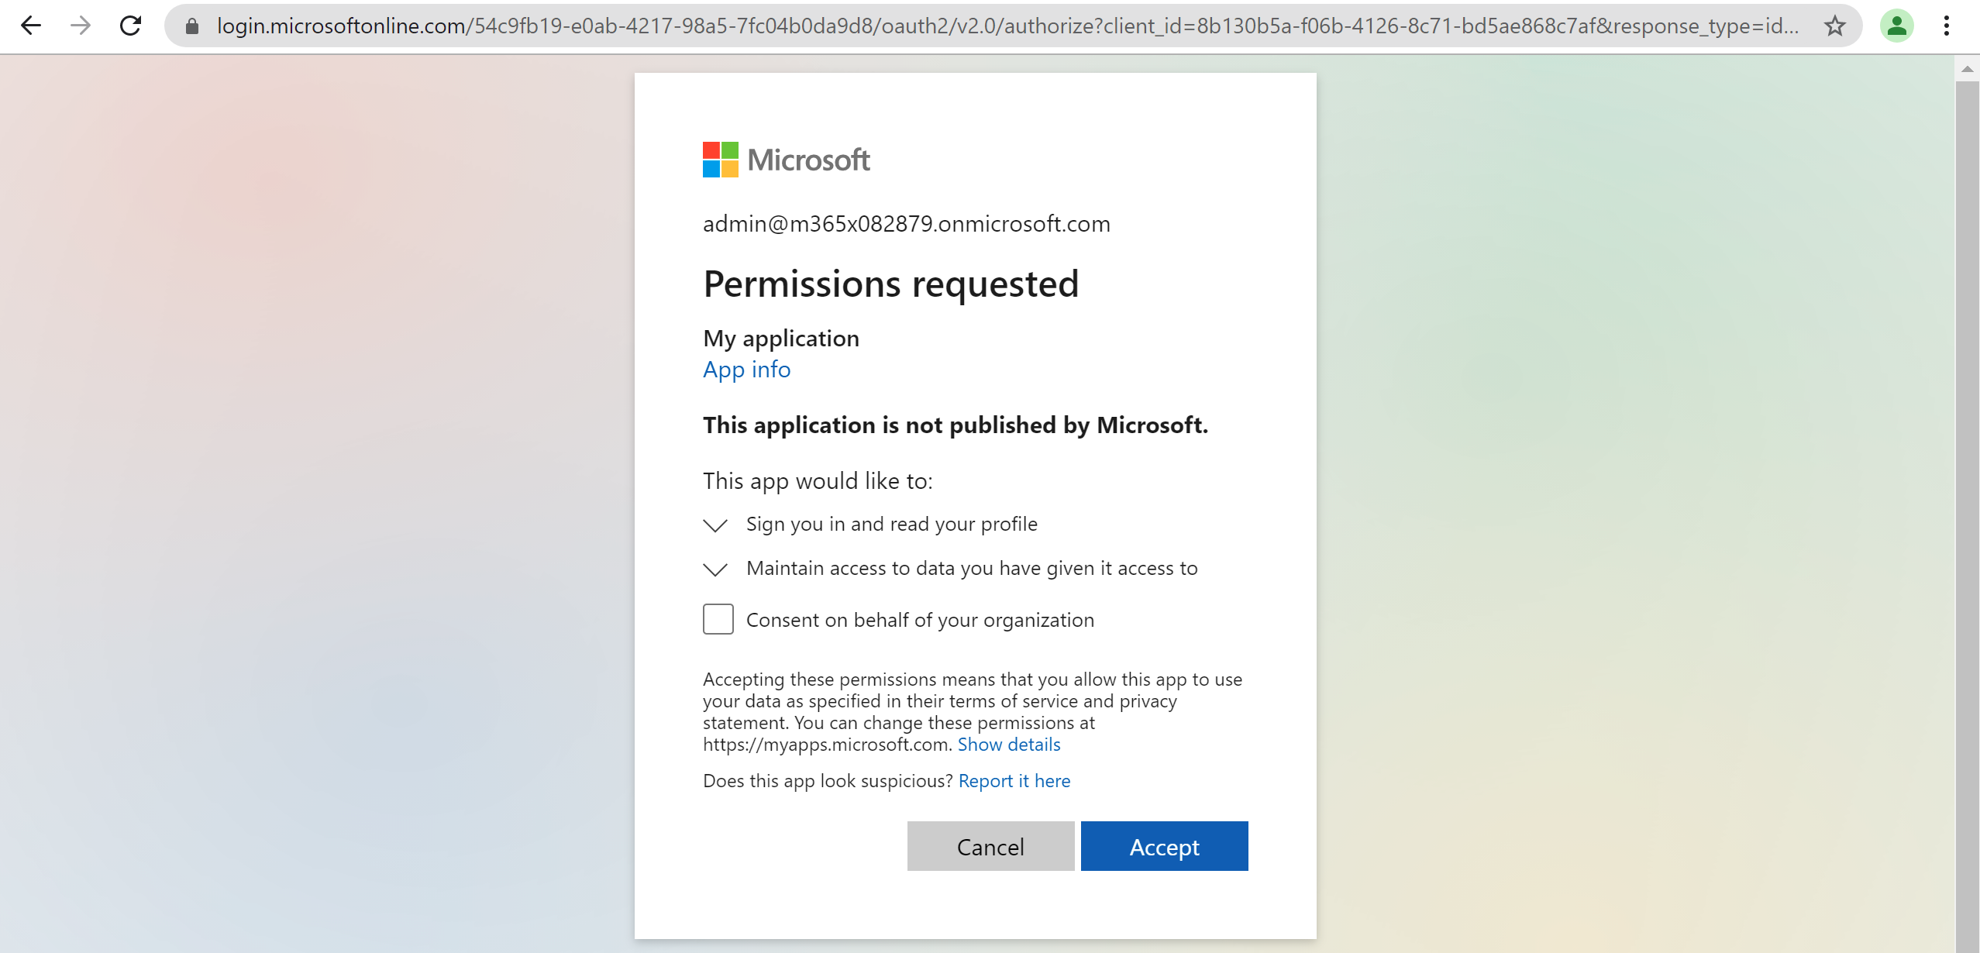Click the browser forward arrow
The height and width of the screenshot is (953, 1980).
pyautogui.click(x=81, y=26)
